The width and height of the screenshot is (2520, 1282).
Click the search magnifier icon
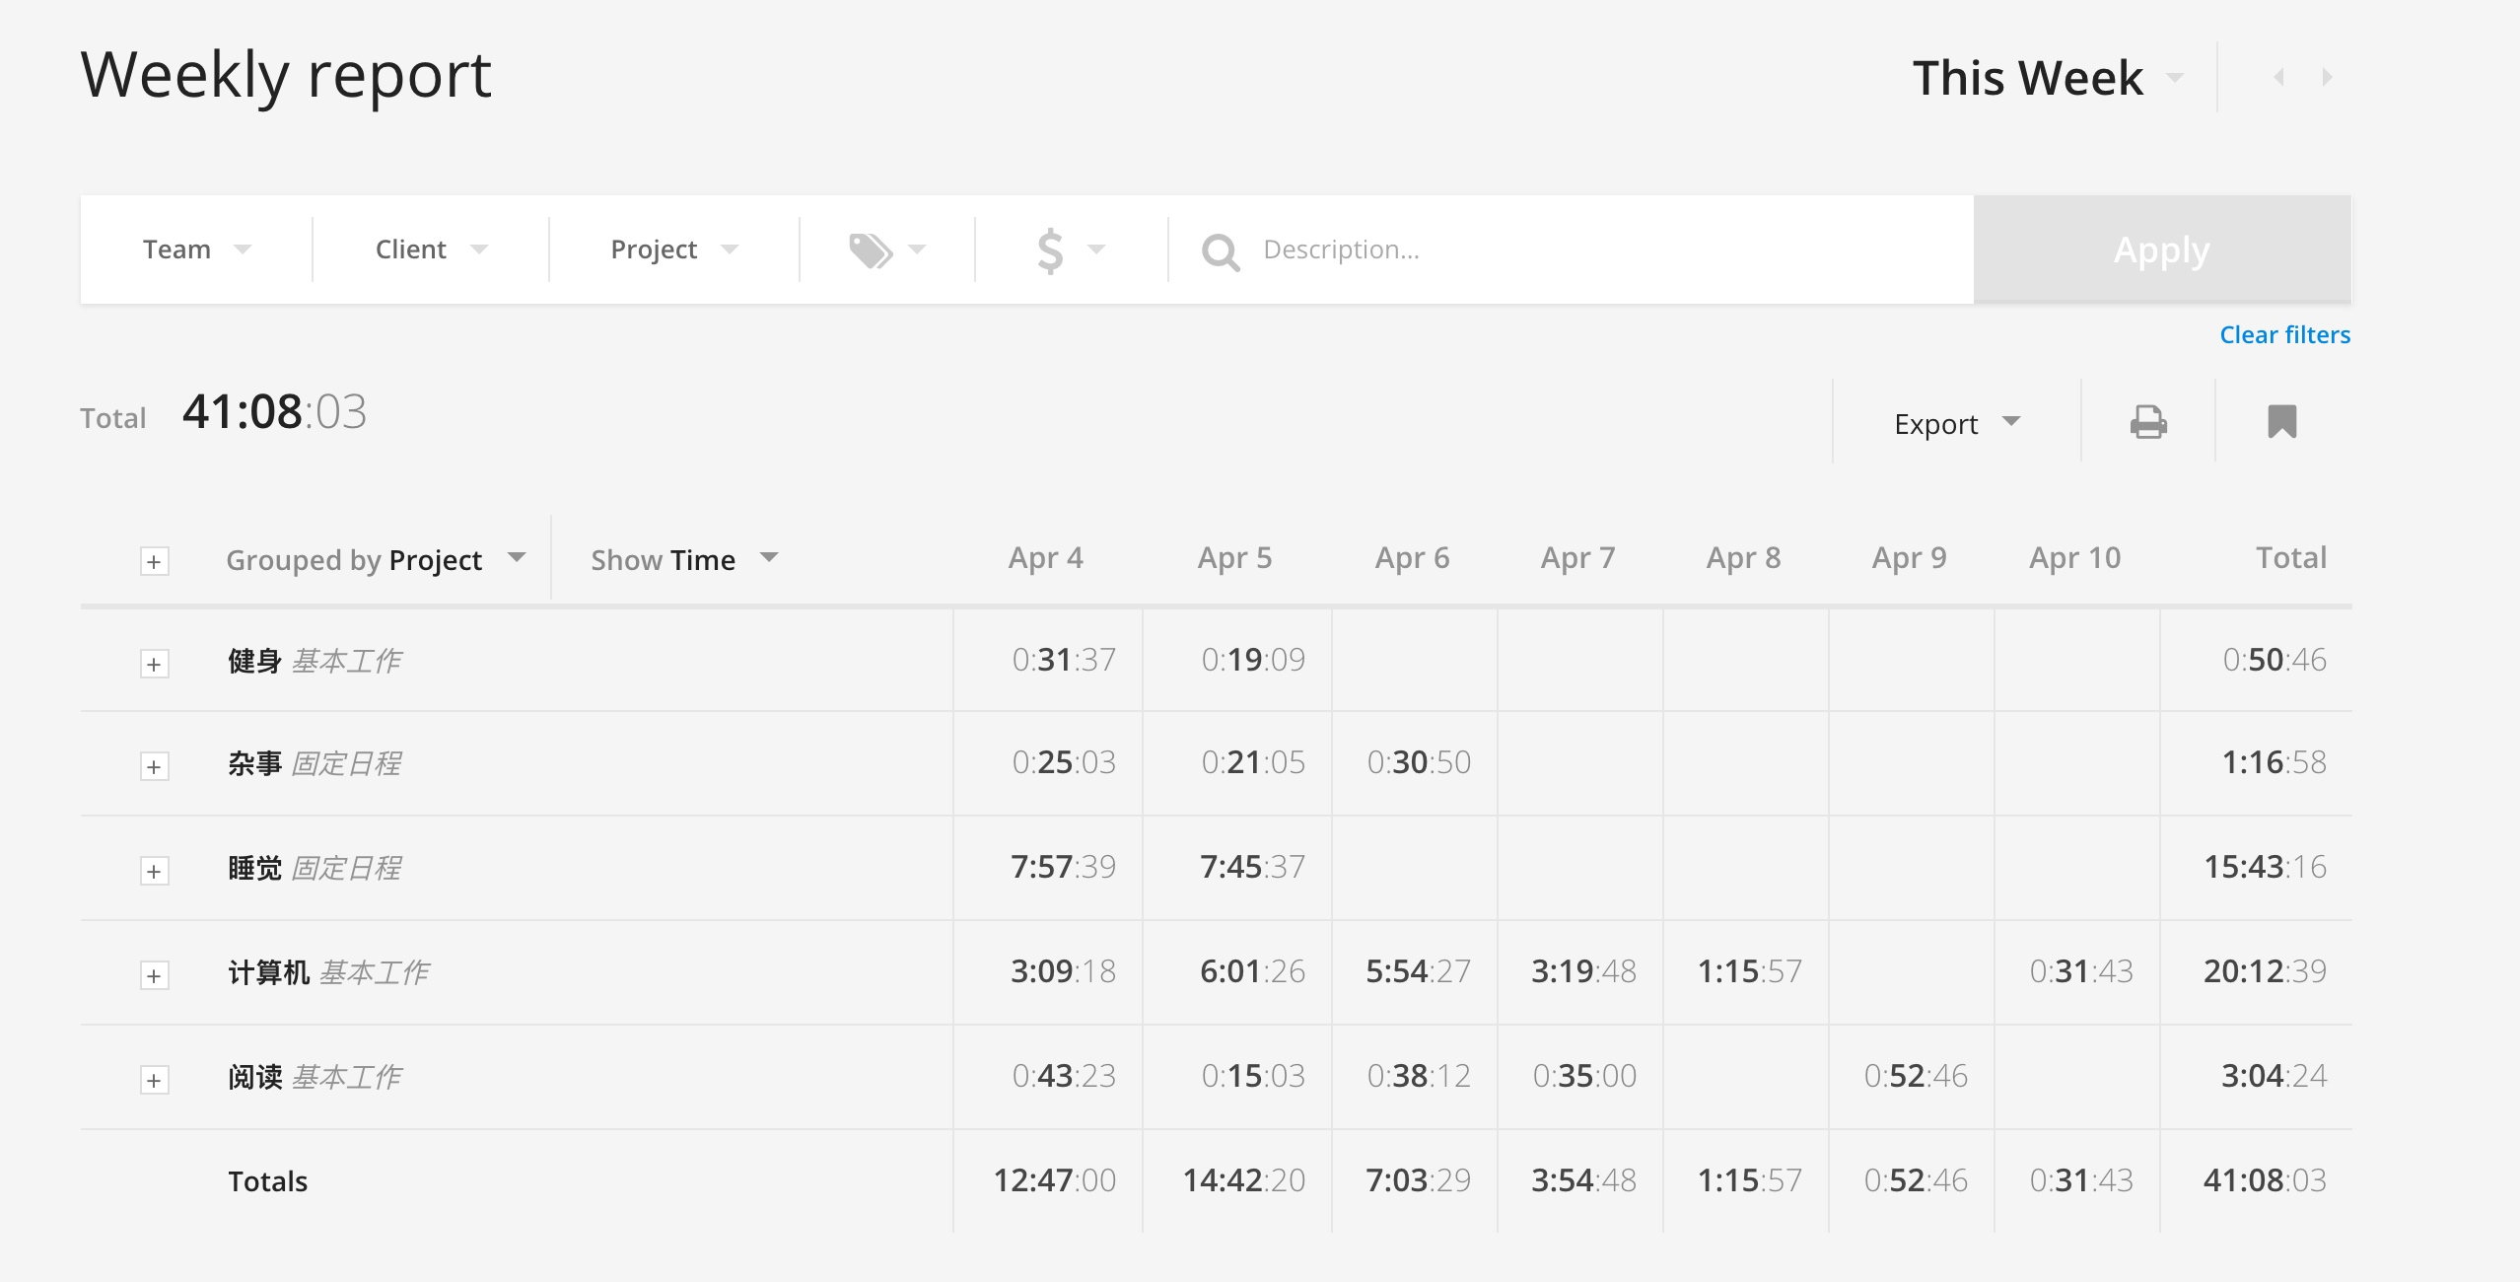pos(1220,251)
